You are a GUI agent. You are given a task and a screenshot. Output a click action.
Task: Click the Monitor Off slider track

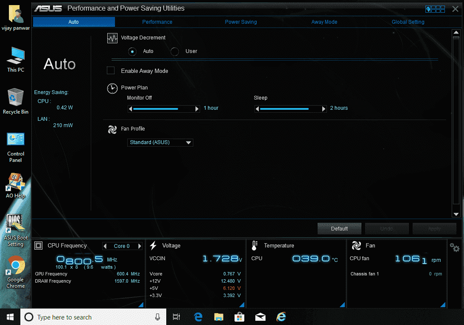coord(164,109)
